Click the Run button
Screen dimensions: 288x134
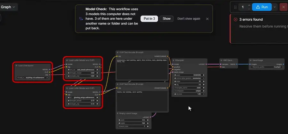262,7
